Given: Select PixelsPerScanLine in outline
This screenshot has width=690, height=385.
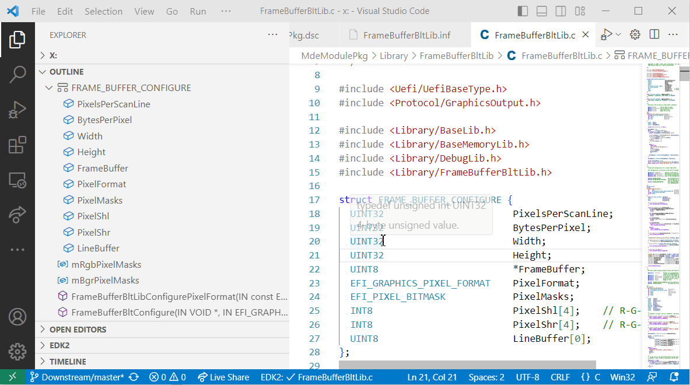Looking at the screenshot, I should (x=162, y=104).
